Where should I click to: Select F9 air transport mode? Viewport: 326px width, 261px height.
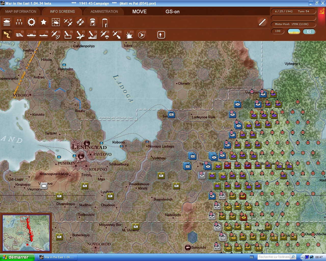point(105,34)
